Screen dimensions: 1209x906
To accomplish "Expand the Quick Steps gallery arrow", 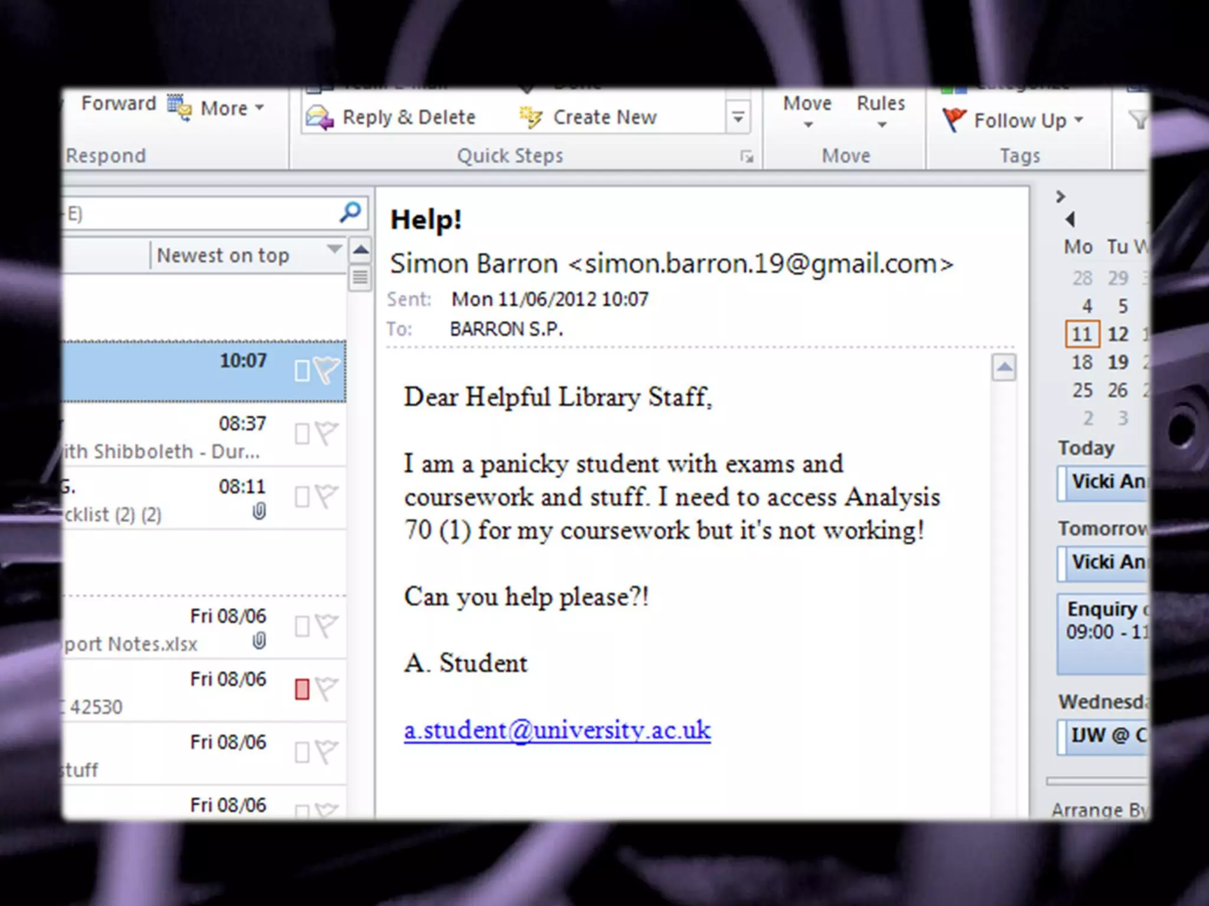I will click(x=738, y=117).
